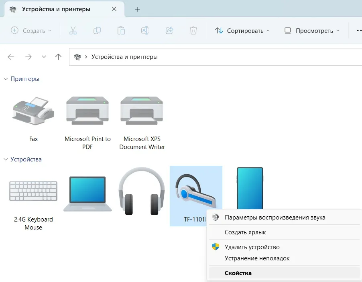Screen dimensions: 362x282
Task: Open the Просмотреть view dropdown
Action: pos(312,30)
